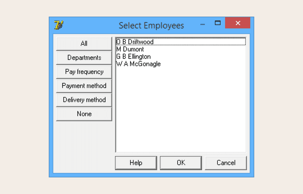Cancel the employee selection
This screenshot has height=194, width=303.
226,163
